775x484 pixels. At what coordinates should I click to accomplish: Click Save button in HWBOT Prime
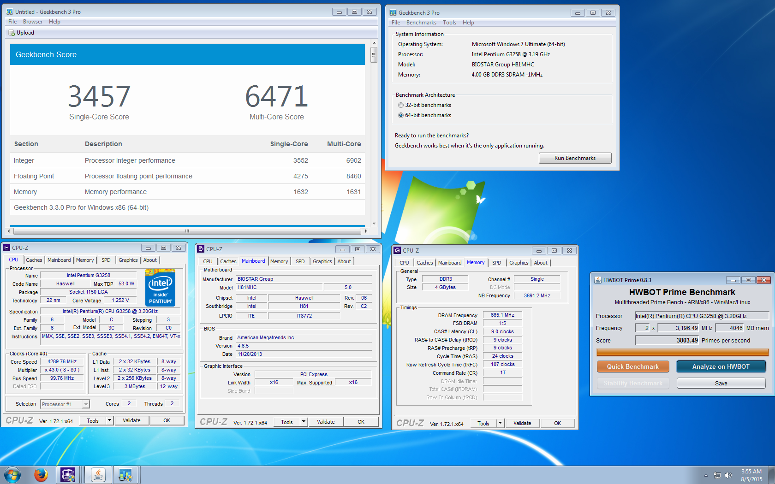coord(721,384)
